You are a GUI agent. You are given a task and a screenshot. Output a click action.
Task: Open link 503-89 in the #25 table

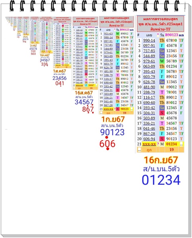149,118
